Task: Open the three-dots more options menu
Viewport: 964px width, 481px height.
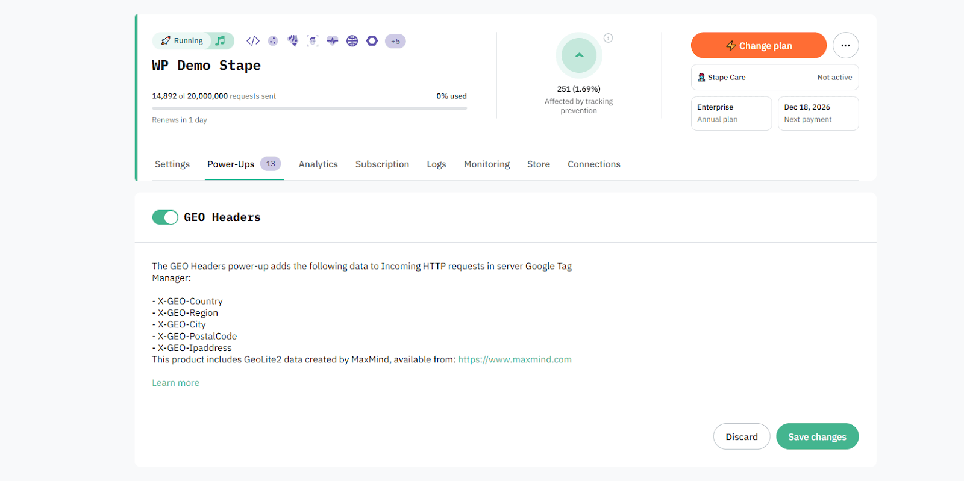Action: [x=845, y=45]
